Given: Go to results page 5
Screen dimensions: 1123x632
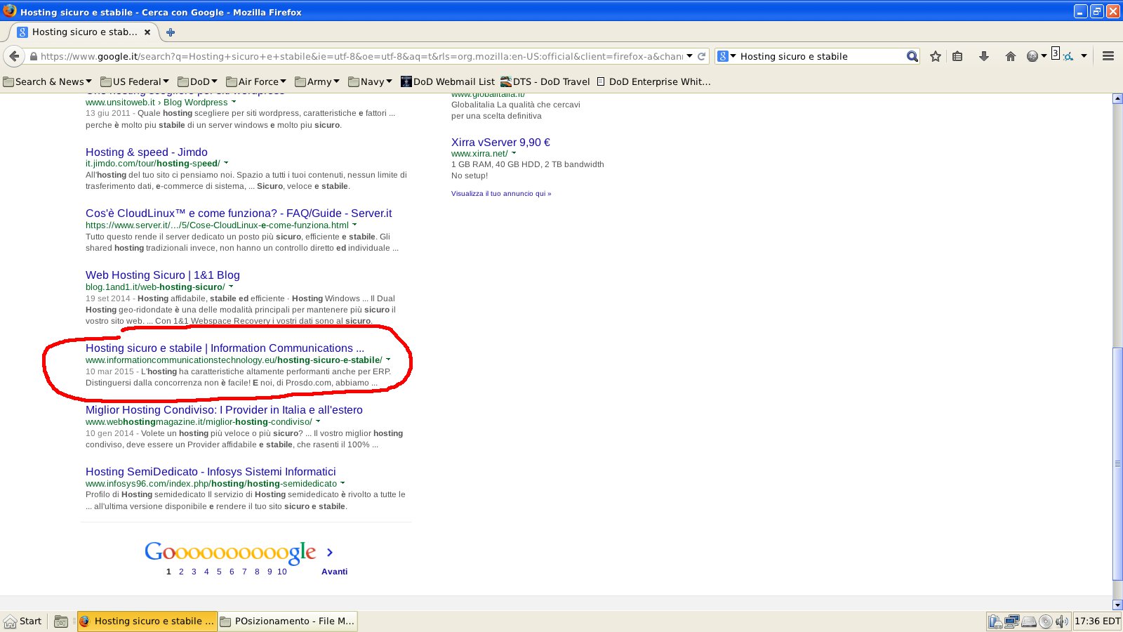Looking at the screenshot, I should coord(219,572).
